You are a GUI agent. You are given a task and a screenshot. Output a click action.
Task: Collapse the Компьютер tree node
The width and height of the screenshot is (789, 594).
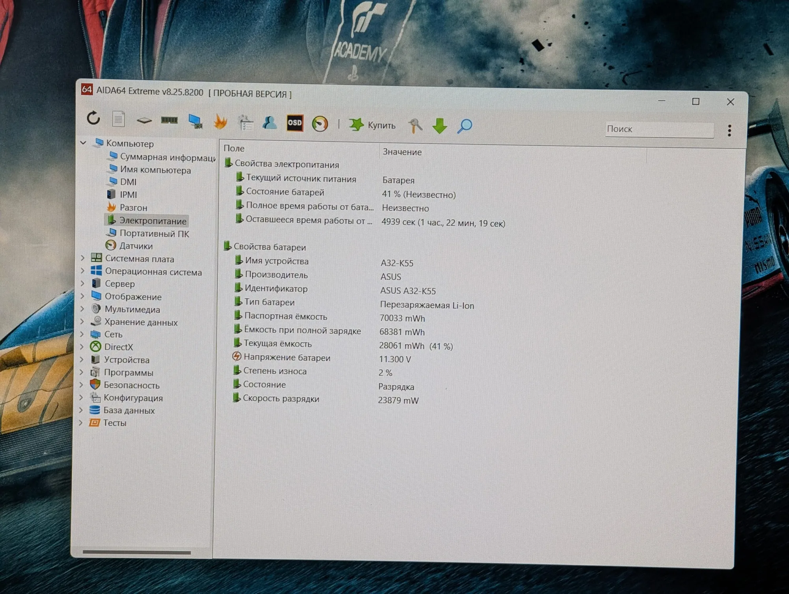coord(83,142)
